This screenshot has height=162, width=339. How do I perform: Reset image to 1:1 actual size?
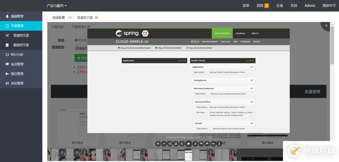click(x=170, y=144)
